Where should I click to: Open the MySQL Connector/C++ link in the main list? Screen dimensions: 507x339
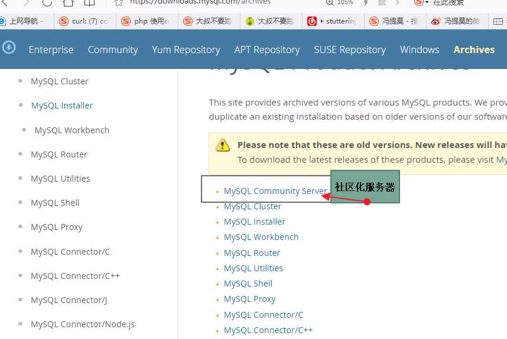(x=268, y=330)
